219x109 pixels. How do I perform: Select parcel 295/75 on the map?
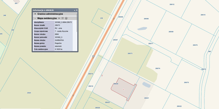click(x=186, y=82)
